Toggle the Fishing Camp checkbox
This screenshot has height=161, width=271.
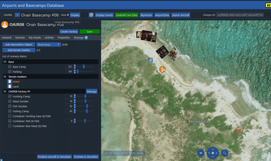point(10,111)
